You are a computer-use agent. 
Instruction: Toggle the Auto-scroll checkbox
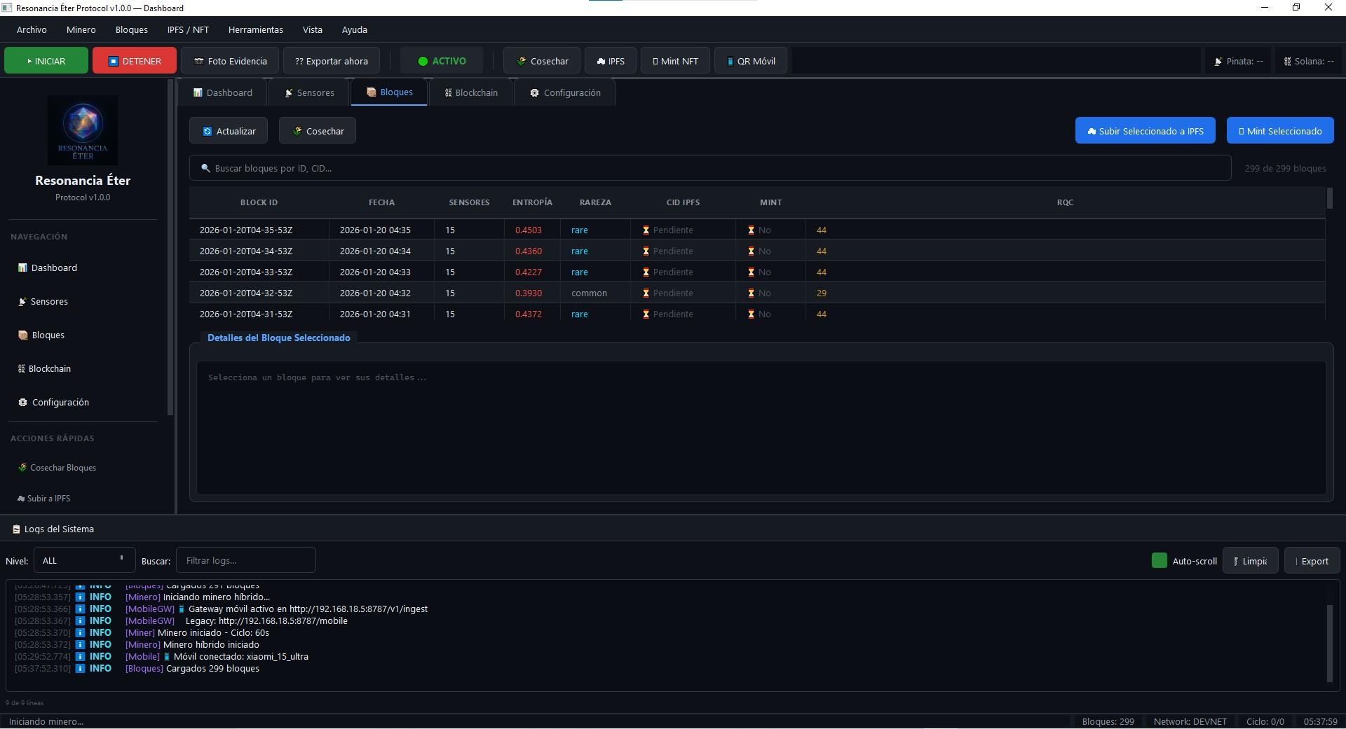(1160, 561)
